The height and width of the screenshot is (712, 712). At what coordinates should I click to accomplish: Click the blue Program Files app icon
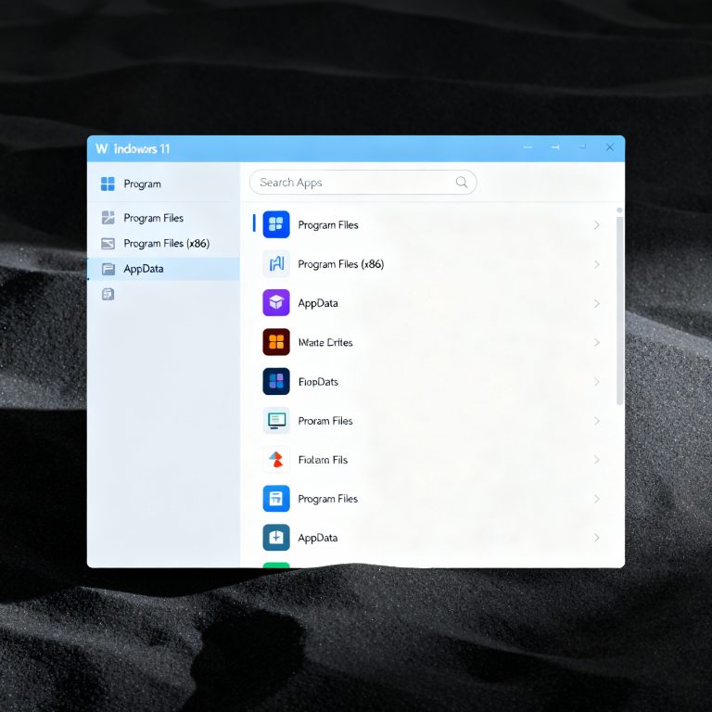(x=276, y=224)
